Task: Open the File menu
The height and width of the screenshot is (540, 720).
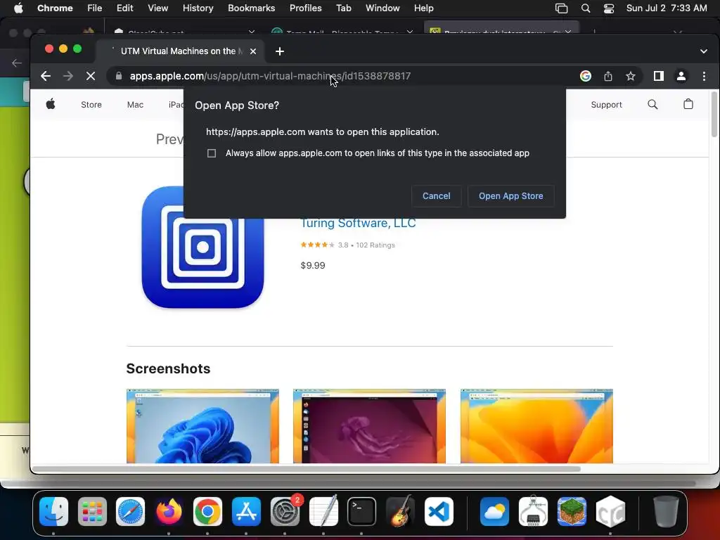Action: click(95, 8)
